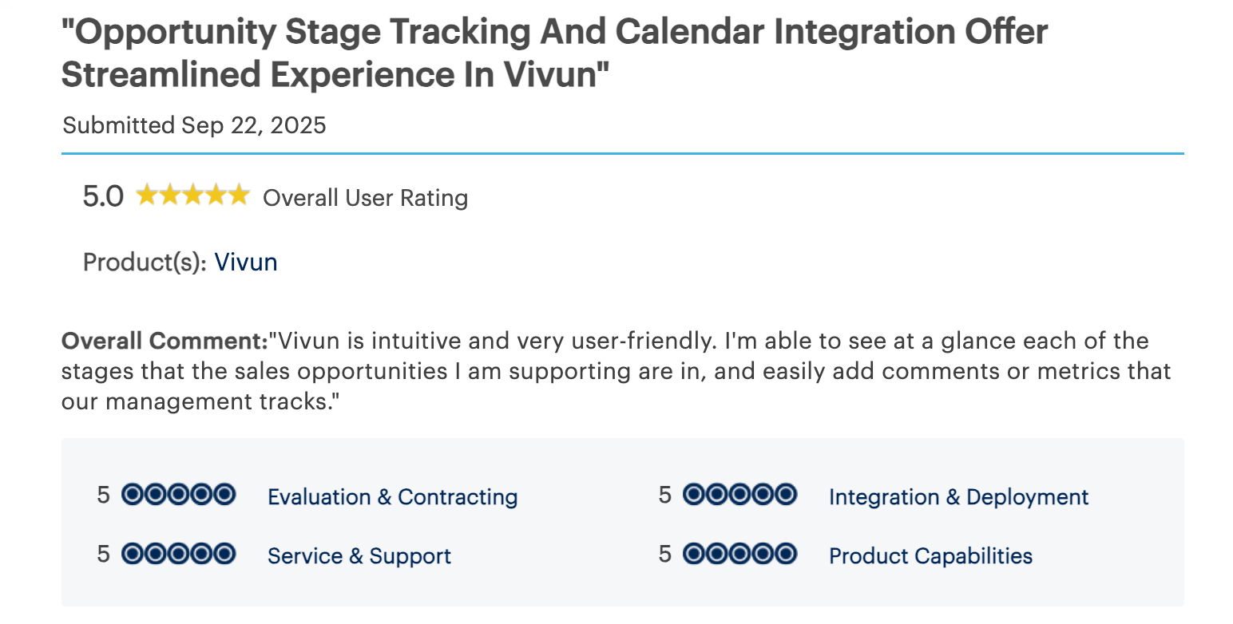Viewport: 1233px width, 624px height.
Task: Click the score 5 beside Product Capabilities
Action: (665, 555)
